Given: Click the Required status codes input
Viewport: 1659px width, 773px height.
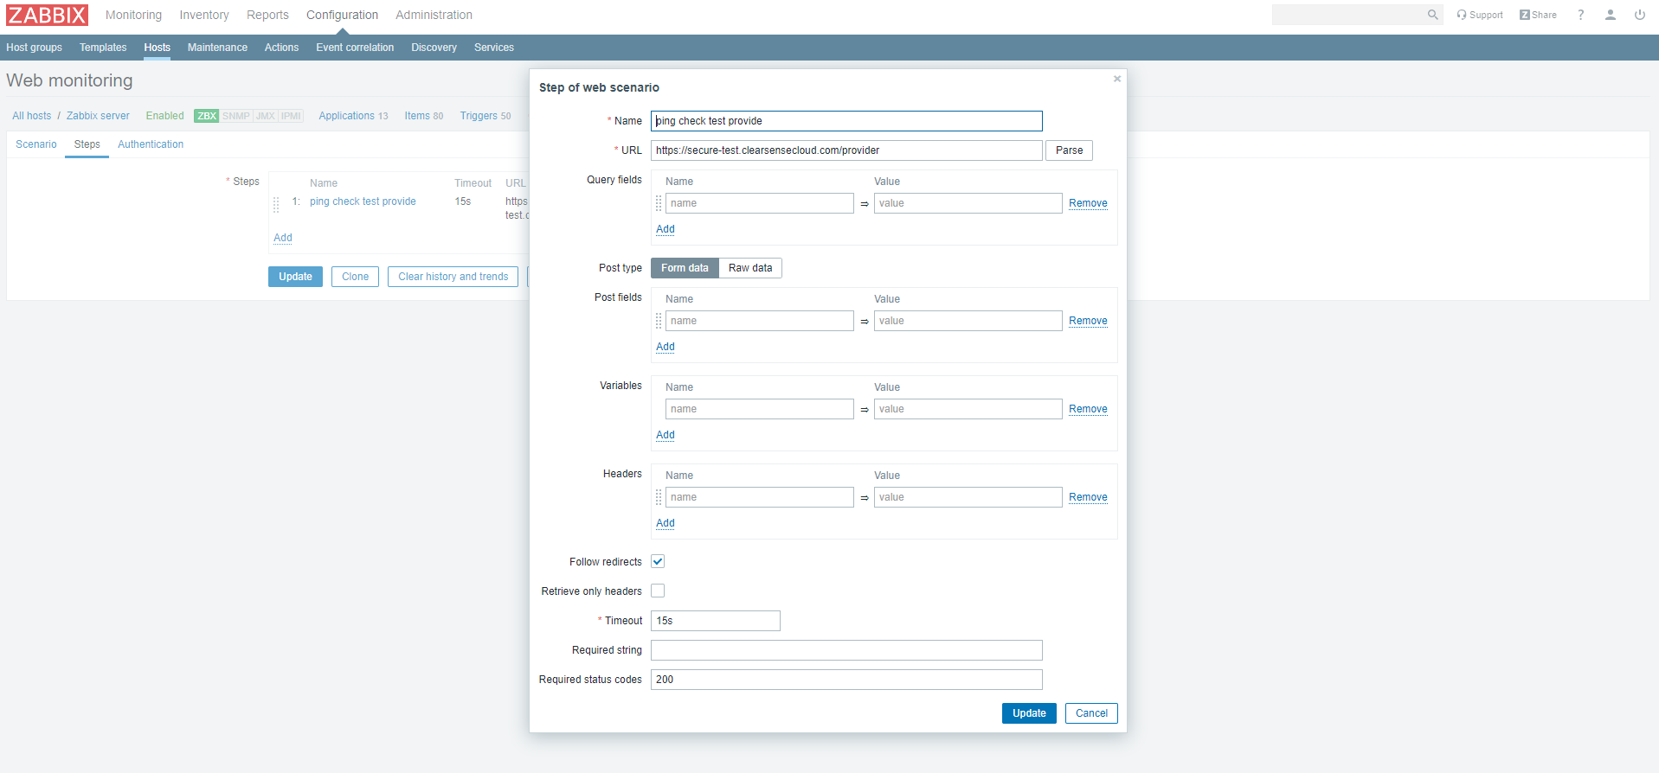Looking at the screenshot, I should pos(846,680).
